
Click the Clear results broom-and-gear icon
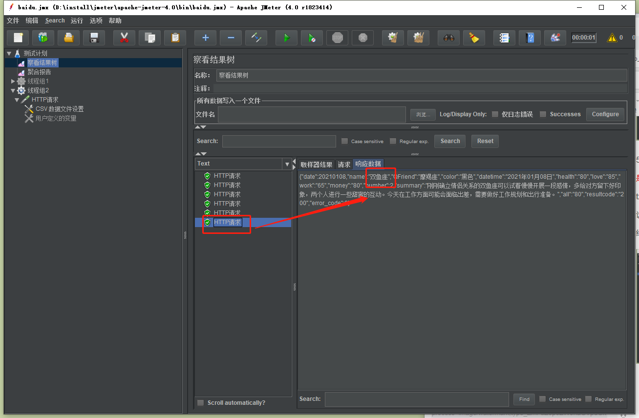pos(393,38)
